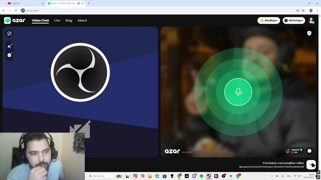This screenshot has height=180, width=321.
Task: Open the face filter smiley icon
Action: pyautogui.click(x=9, y=55)
